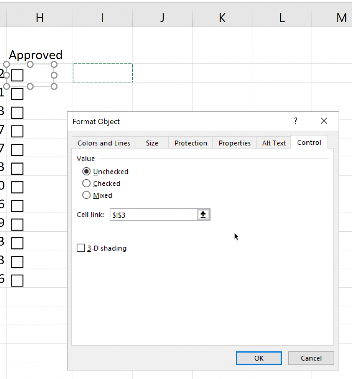Click the cell link collapse dialog arrow icon
352x379 pixels.
pyautogui.click(x=203, y=215)
